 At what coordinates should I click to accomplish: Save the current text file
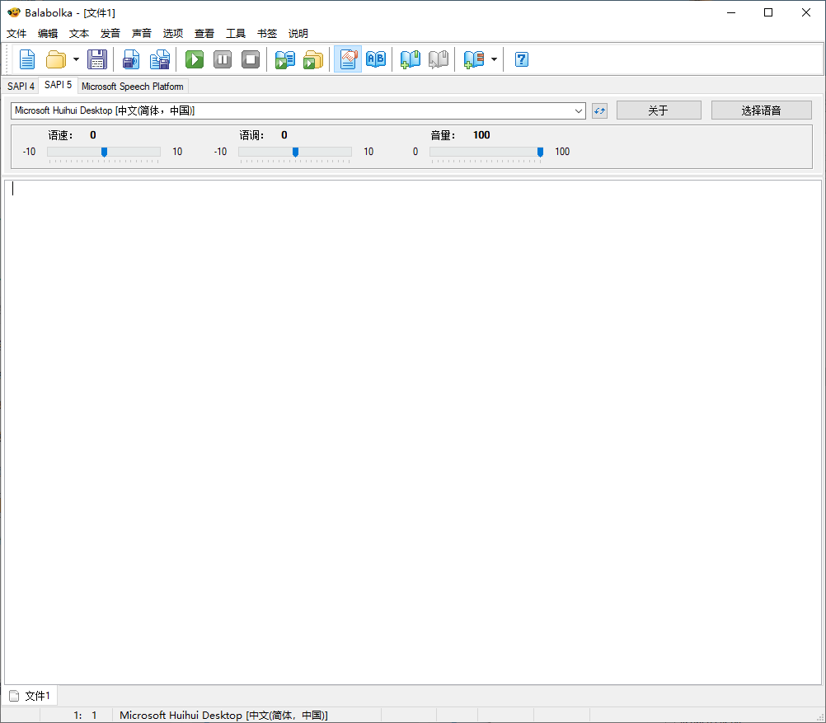(97, 59)
